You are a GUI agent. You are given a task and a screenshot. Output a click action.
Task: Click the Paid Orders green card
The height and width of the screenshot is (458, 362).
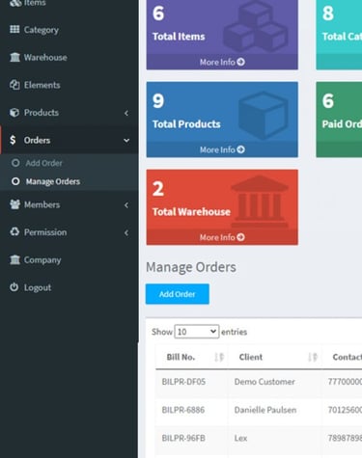[x=339, y=120]
